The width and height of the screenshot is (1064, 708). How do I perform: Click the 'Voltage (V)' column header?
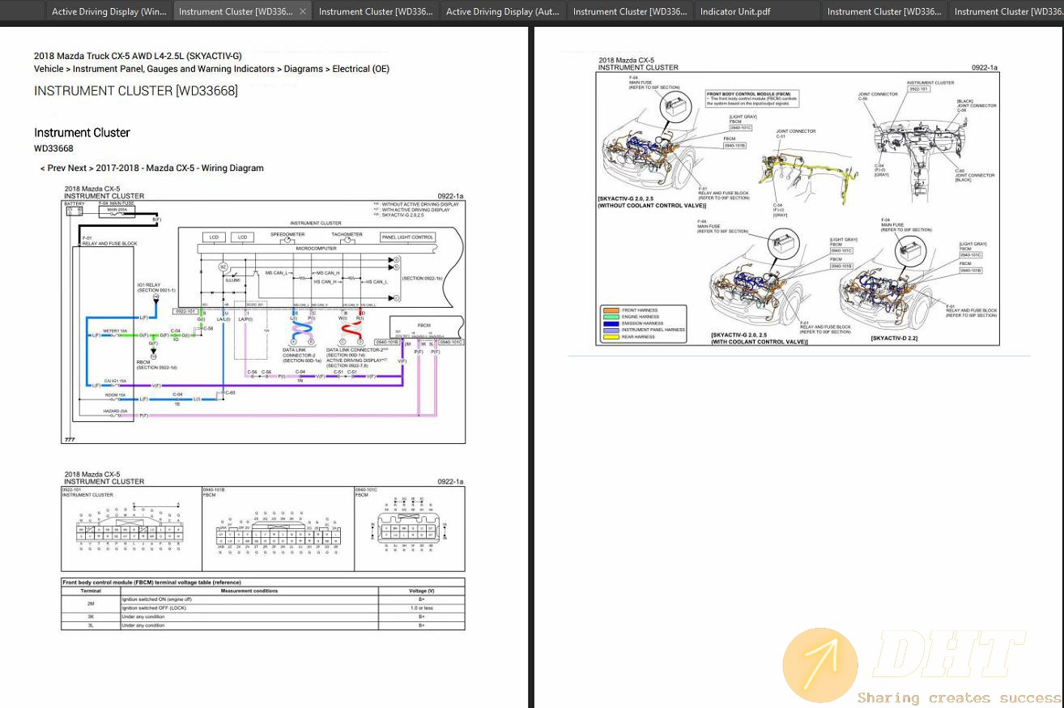pos(422,591)
